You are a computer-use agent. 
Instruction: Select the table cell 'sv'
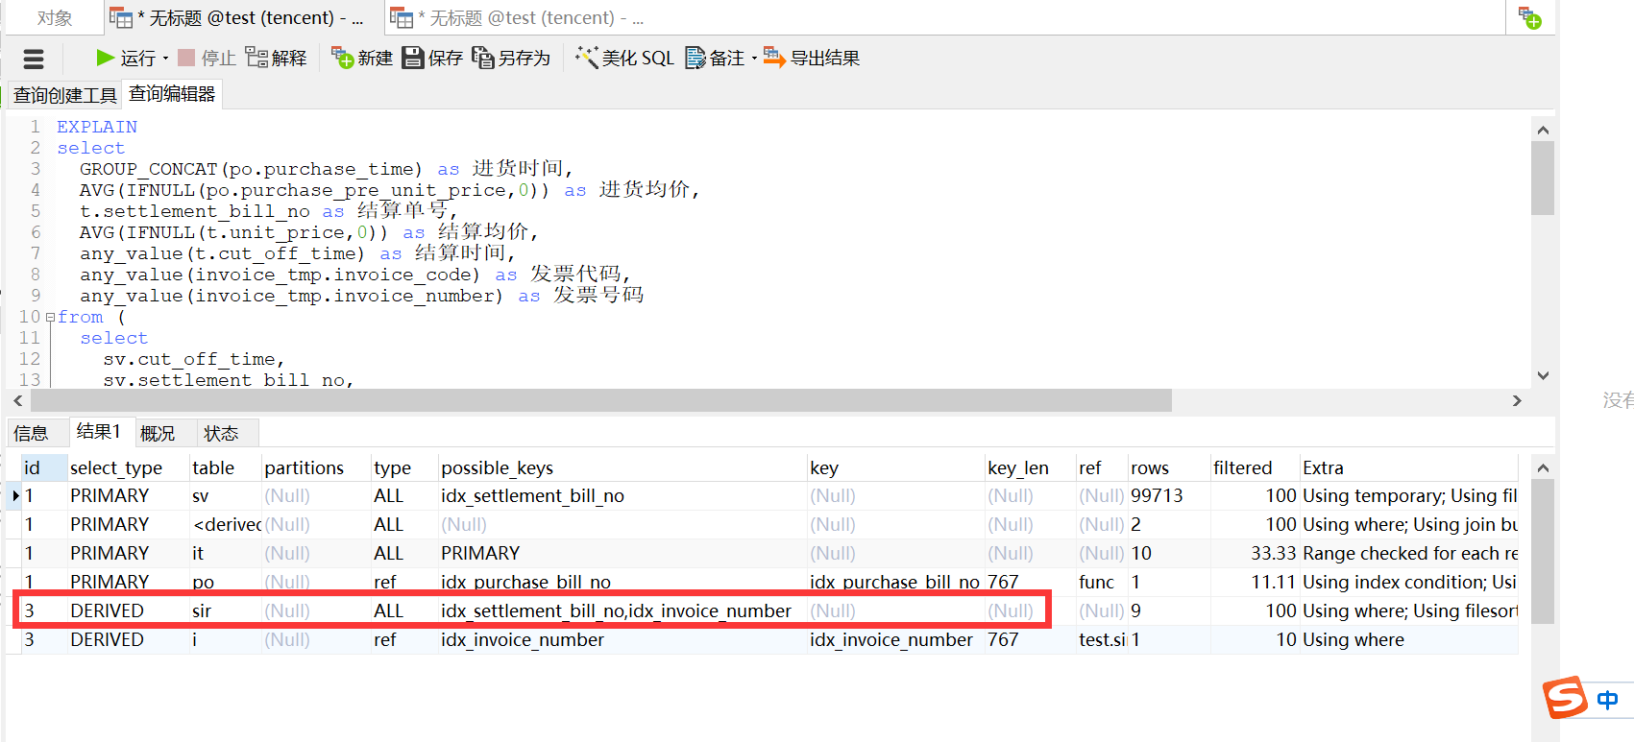point(225,495)
